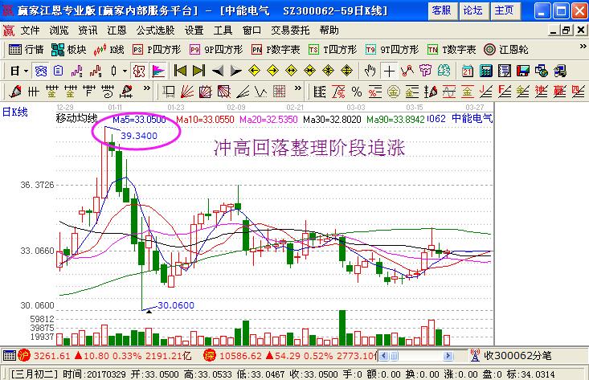
Task: Click the calendar date icon
Action: [467, 70]
